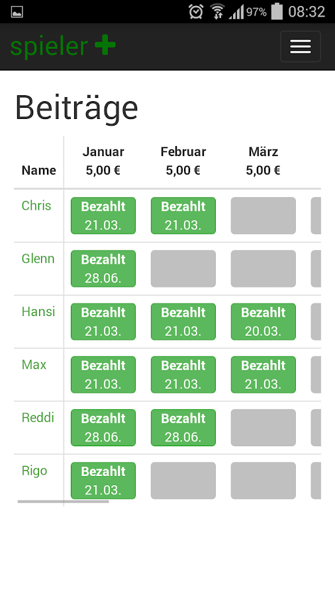Toggle Reddi's unpaid März contribution
Screen dimensions: 335x595
pos(263,428)
